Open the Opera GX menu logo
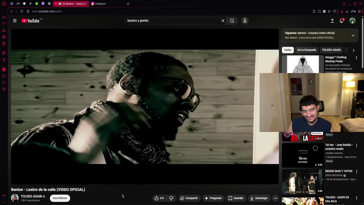Viewport: 364px width, 205px height. (x=4, y=4)
